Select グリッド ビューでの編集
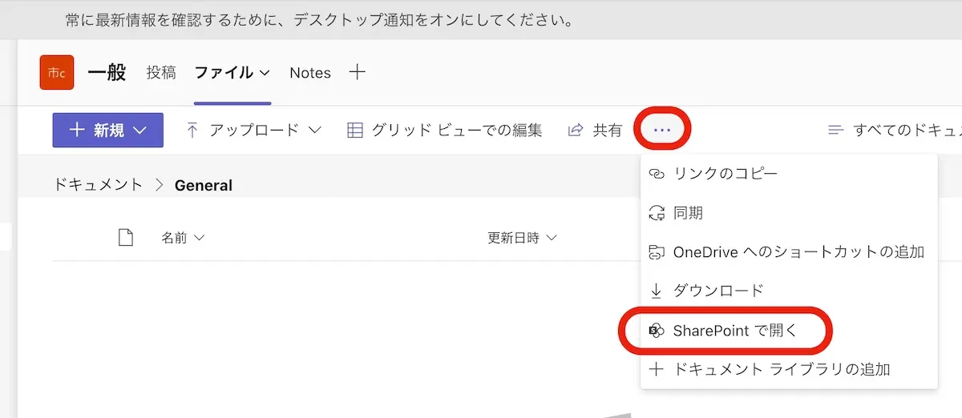Viewport: 962px width, 418px height. pyautogui.click(x=445, y=130)
